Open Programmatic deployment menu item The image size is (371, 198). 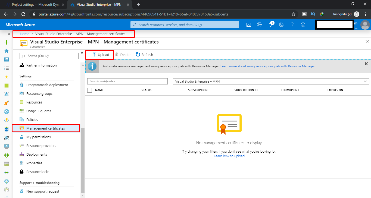pyautogui.click(x=46, y=85)
